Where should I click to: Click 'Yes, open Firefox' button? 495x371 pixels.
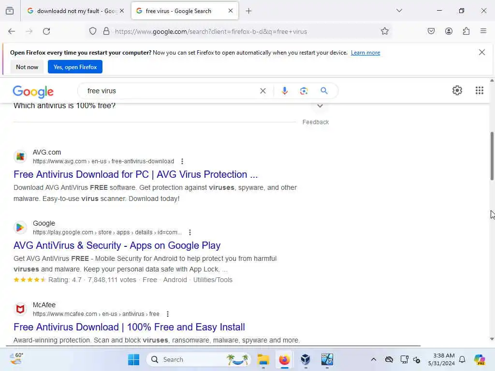tap(75, 67)
